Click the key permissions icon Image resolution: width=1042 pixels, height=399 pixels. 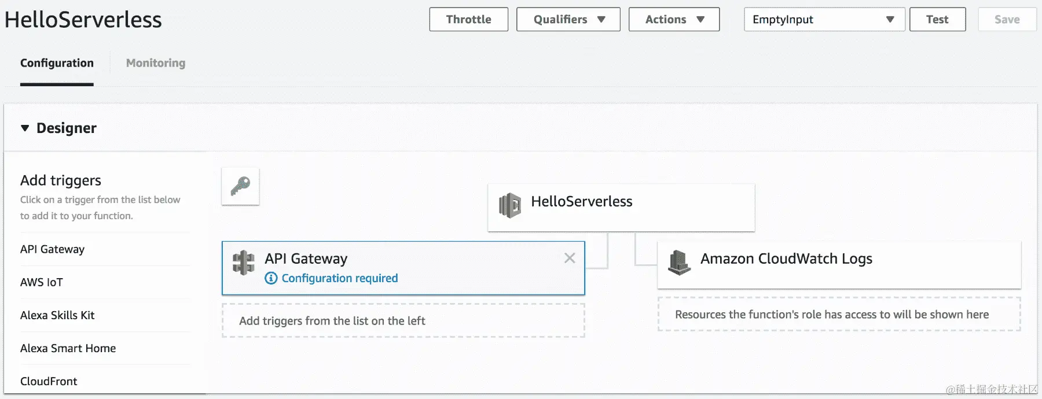click(240, 186)
